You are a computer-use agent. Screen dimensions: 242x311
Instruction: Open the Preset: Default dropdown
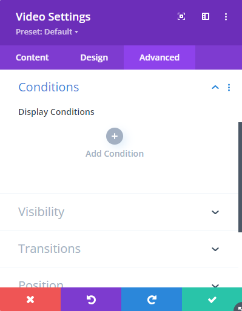(x=47, y=32)
